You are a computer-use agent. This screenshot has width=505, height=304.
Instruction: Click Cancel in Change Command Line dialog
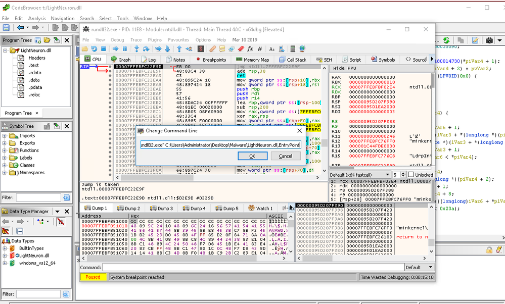(285, 156)
